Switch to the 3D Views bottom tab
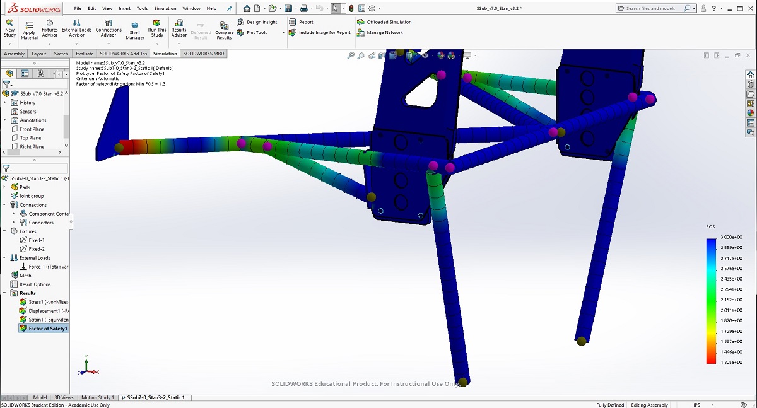The height and width of the screenshot is (408, 757). tap(64, 397)
